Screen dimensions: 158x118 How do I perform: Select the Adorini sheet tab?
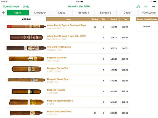tap(18, 13)
